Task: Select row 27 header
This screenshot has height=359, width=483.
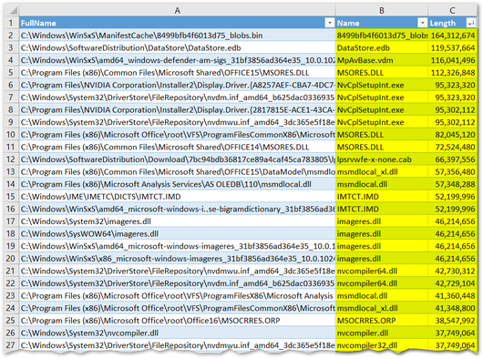Action: pyautogui.click(x=11, y=345)
